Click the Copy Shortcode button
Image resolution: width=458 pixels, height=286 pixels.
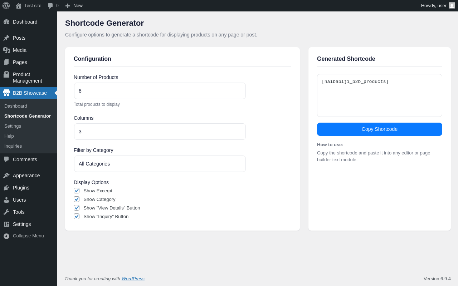pyautogui.click(x=380, y=129)
